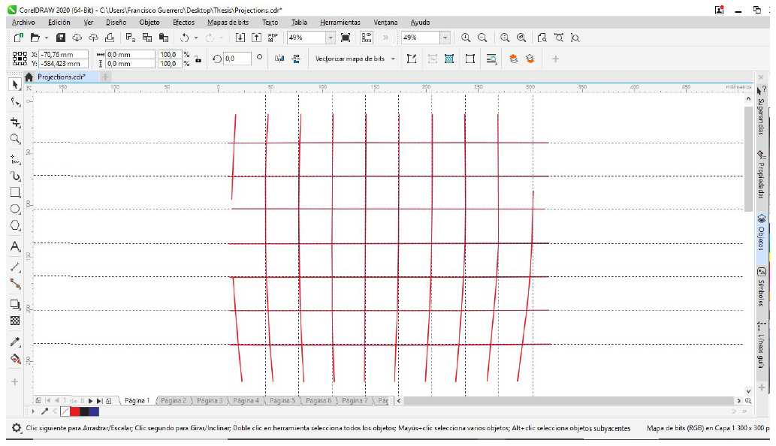Open the Efectos menu

pos(183,23)
